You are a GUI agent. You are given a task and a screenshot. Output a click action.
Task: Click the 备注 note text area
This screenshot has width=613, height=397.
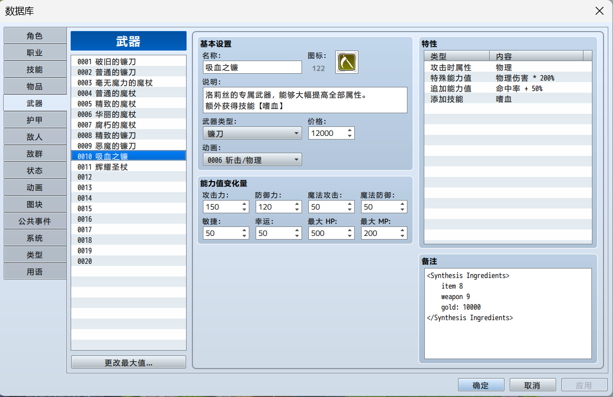tap(508, 313)
